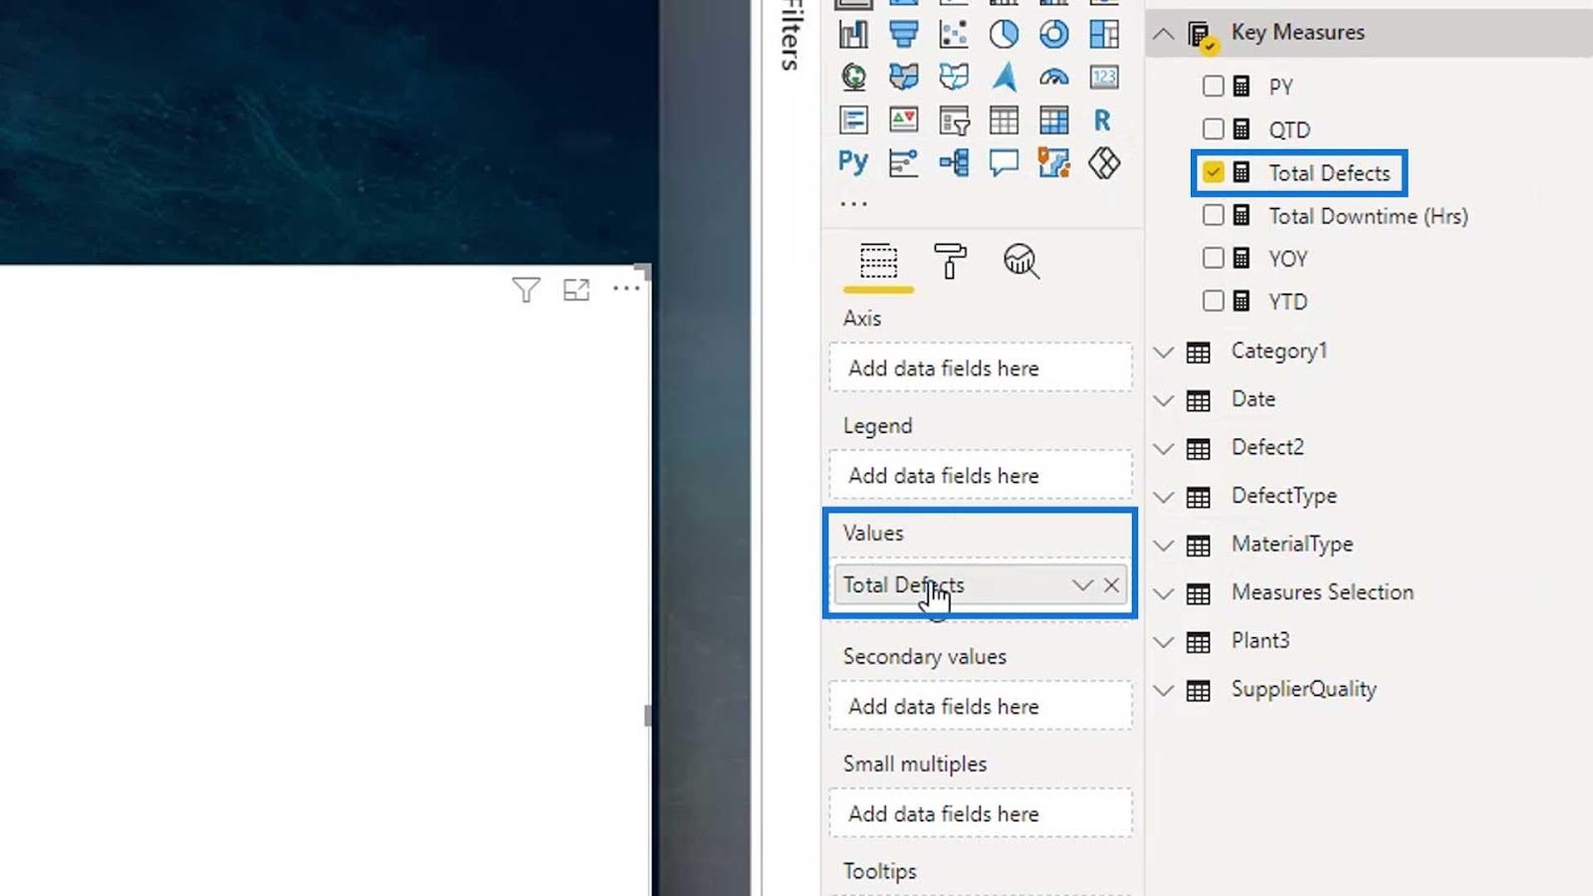Expand the Date table
The height and width of the screenshot is (896, 1593).
[x=1163, y=400]
